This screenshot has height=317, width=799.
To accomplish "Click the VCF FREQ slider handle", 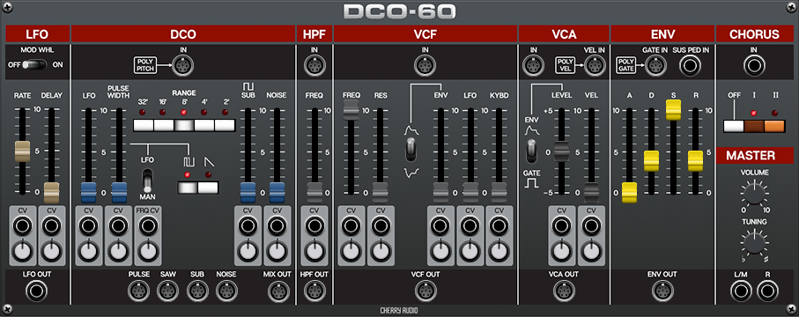I will pos(351,110).
